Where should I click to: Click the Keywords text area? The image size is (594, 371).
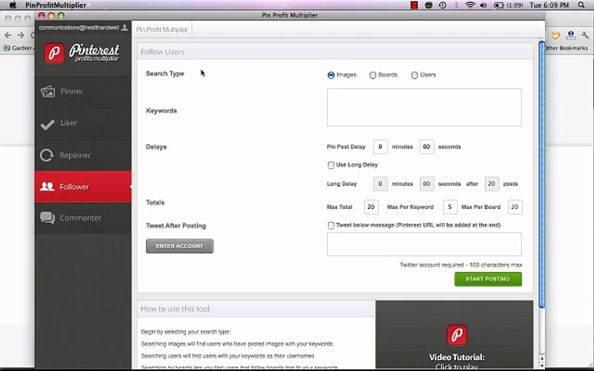tap(424, 108)
